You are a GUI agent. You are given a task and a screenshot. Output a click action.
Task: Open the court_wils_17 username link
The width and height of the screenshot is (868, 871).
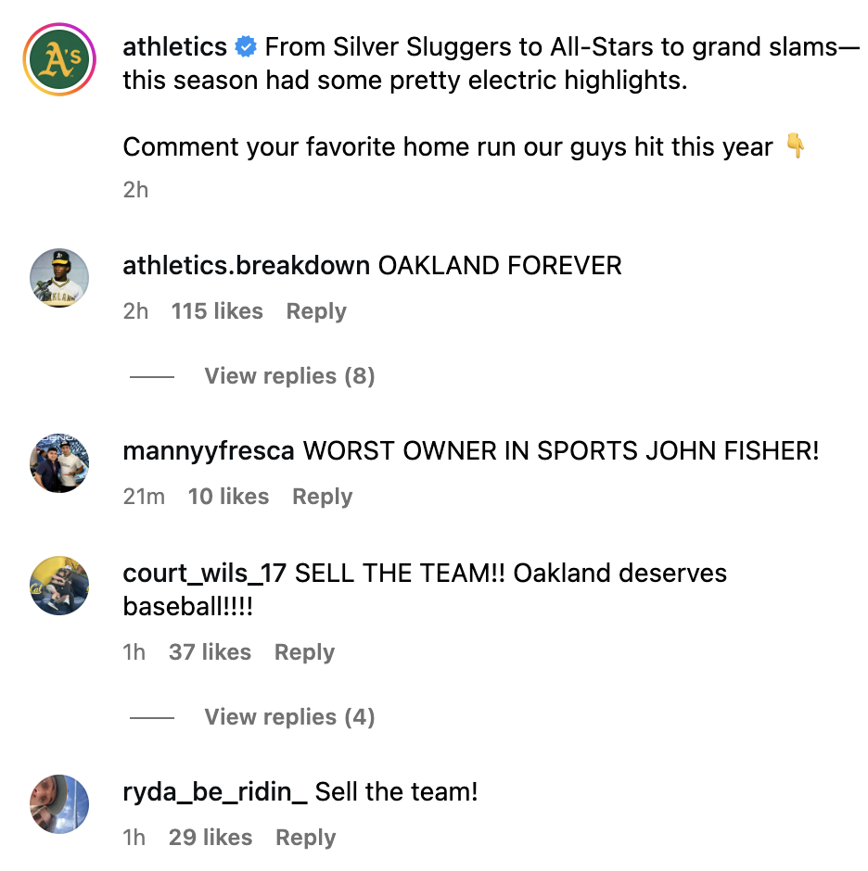tap(205, 574)
